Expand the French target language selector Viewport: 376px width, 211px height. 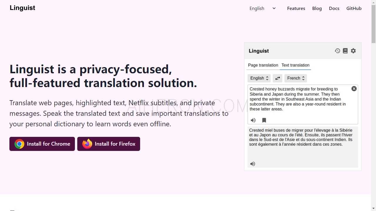[x=296, y=78]
